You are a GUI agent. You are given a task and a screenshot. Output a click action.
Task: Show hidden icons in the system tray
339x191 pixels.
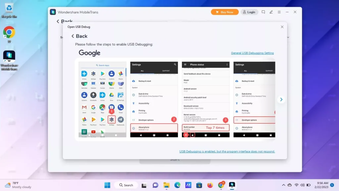pyautogui.click(x=284, y=185)
